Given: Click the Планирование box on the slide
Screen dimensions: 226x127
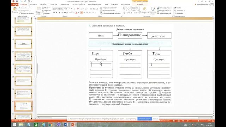Looking at the screenshot, I should pos(130,35).
